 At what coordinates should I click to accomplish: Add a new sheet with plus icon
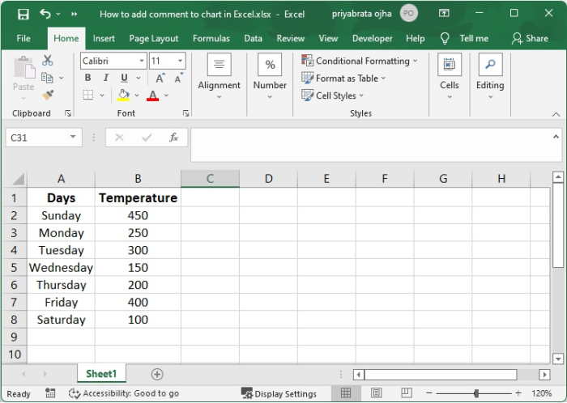coord(157,374)
